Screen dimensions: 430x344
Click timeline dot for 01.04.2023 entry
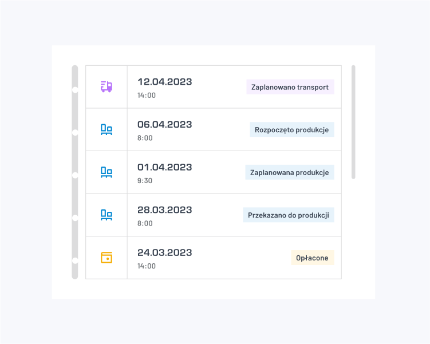[75, 175]
